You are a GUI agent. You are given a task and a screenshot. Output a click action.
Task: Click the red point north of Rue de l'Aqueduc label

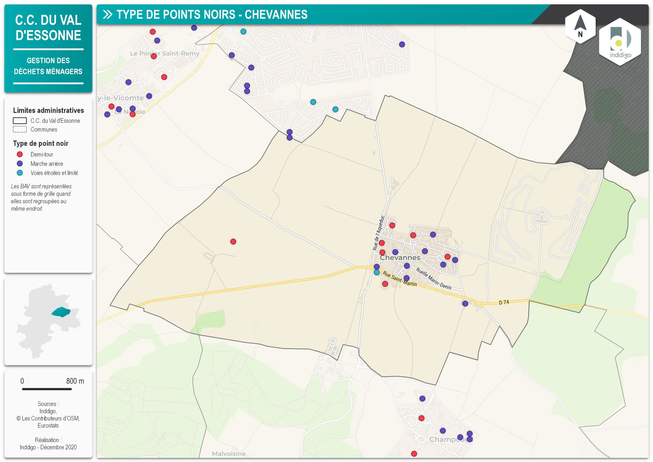[x=392, y=225]
